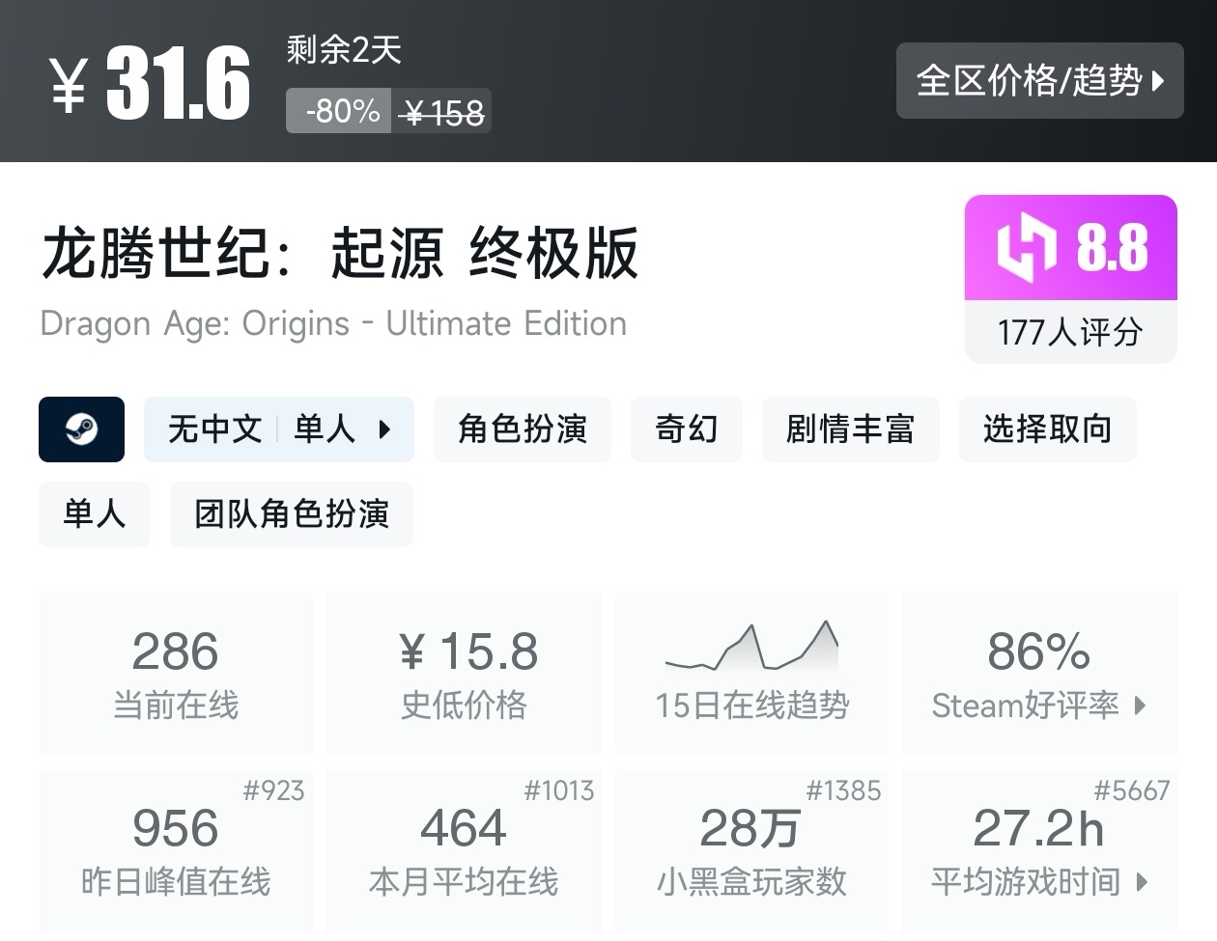Tap the original price ¥158

coord(442,113)
